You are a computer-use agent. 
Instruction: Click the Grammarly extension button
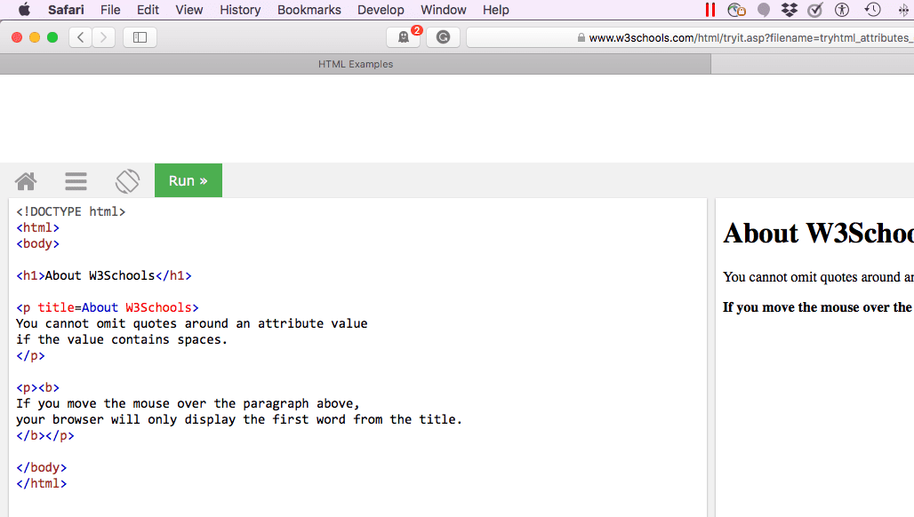coord(443,37)
